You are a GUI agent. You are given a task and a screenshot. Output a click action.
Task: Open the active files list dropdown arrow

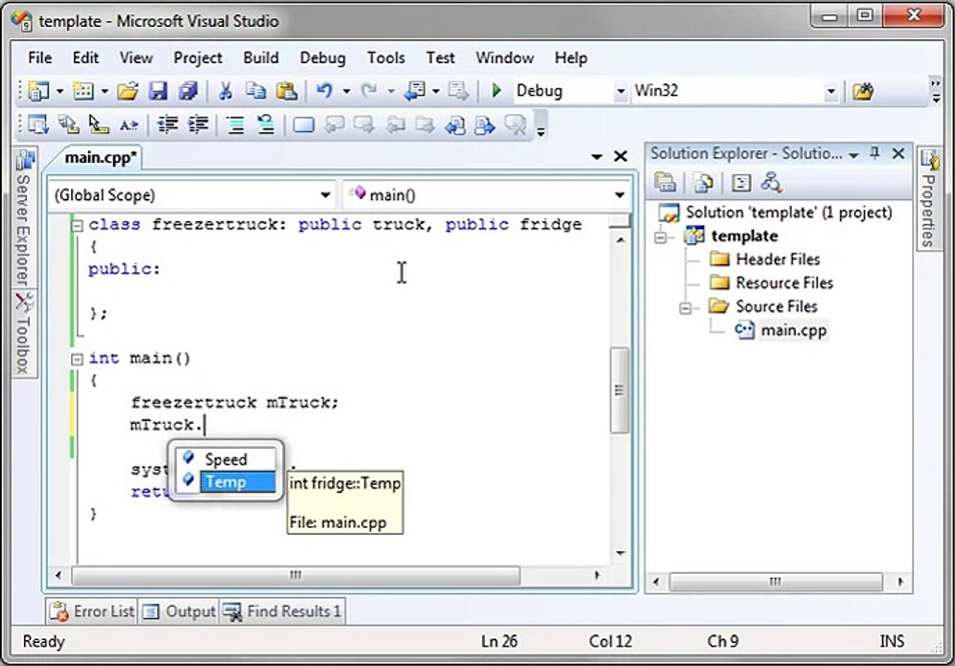[597, 157]
